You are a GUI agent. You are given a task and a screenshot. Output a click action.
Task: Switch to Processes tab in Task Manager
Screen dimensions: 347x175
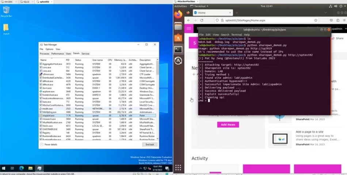[45, 54]
